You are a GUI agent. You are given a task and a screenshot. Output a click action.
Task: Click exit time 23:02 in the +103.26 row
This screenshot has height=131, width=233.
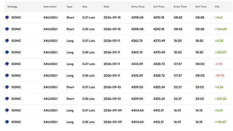pyautogui.click(x=199, y=99)
